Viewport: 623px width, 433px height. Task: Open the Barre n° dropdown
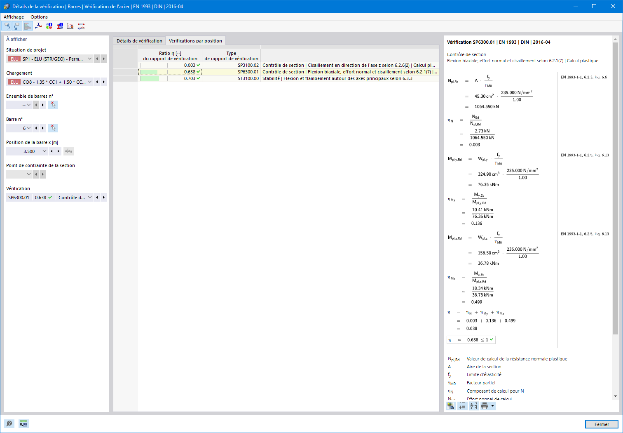[x=29, y=128]
